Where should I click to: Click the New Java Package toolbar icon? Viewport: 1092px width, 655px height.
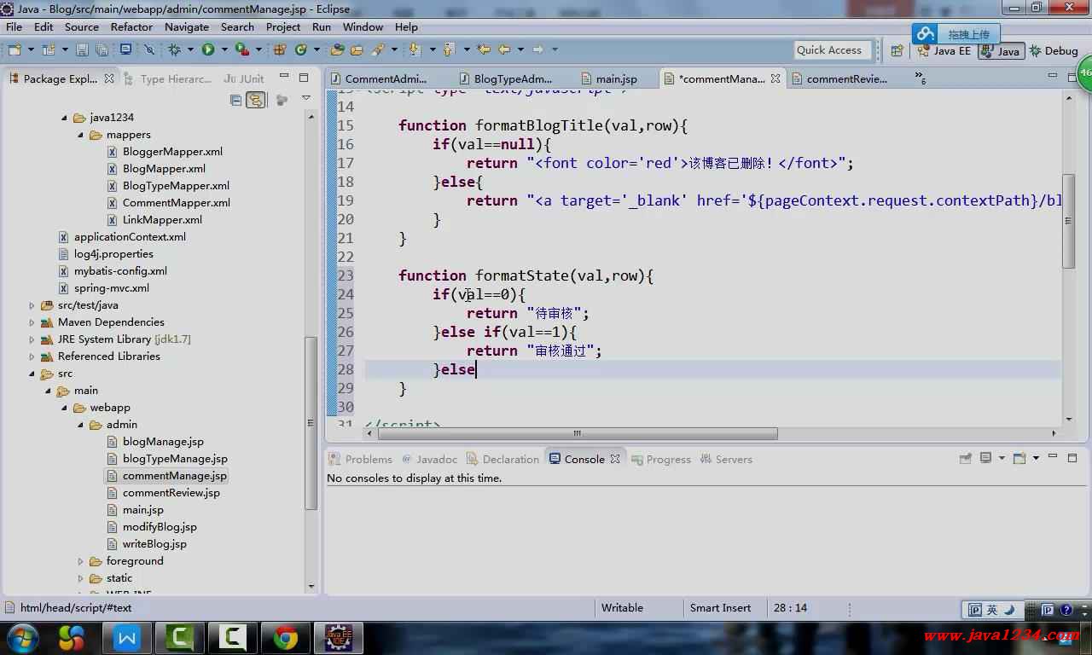[x=280, y=49]
